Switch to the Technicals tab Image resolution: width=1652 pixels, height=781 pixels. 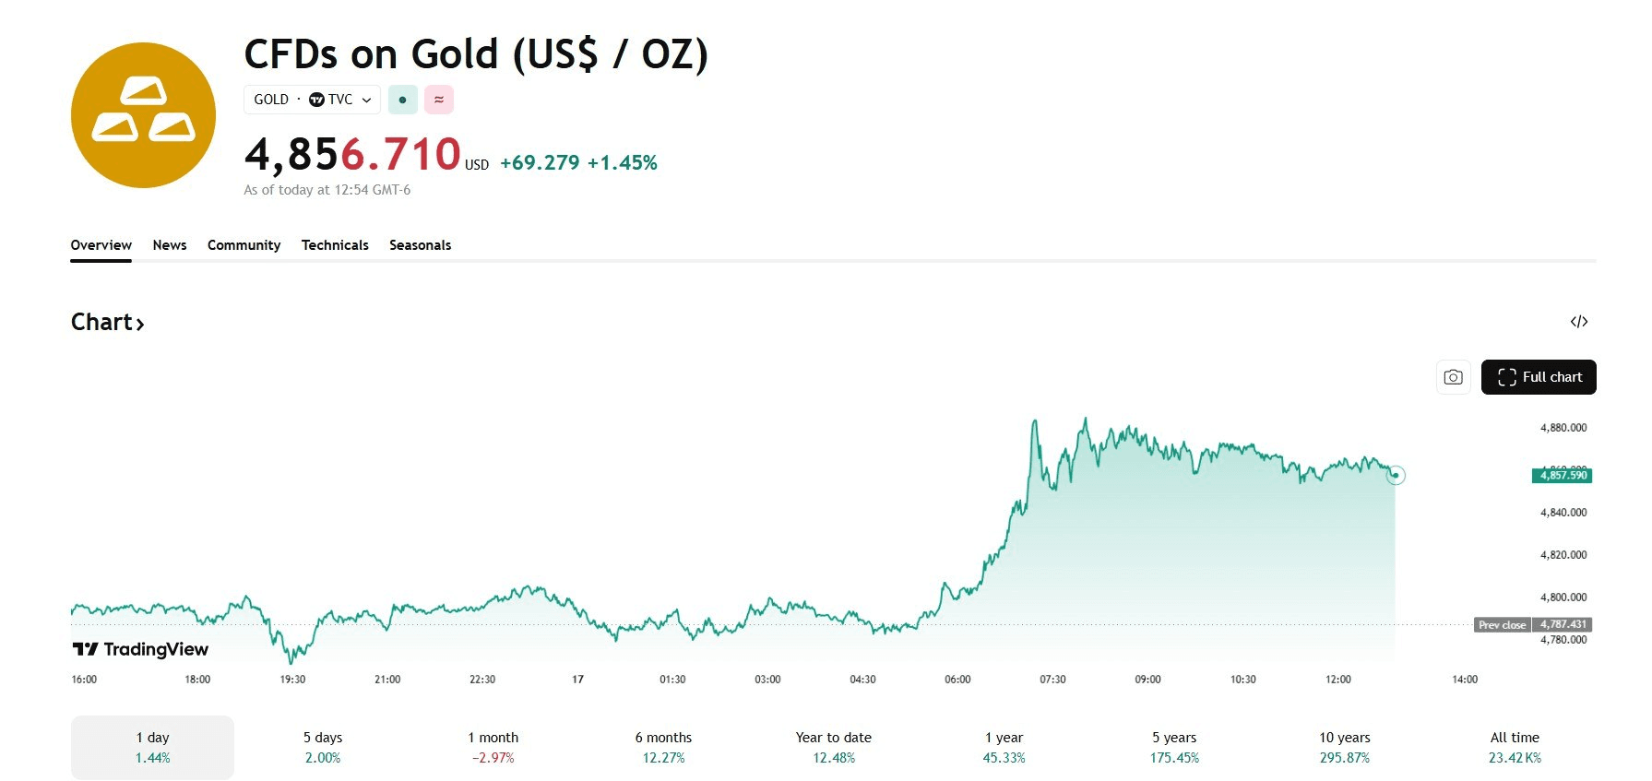point(335,245)
